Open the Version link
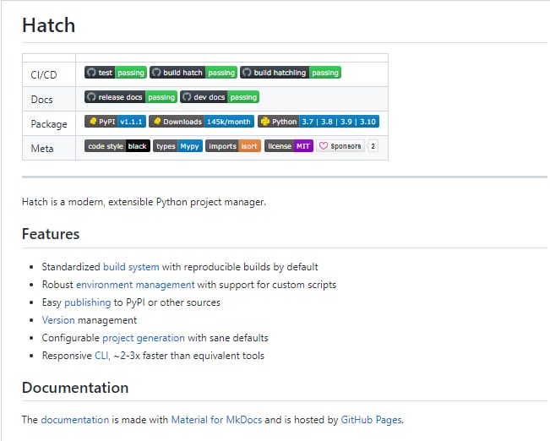The height and width of the screenshot is (441, 550). 58,320
